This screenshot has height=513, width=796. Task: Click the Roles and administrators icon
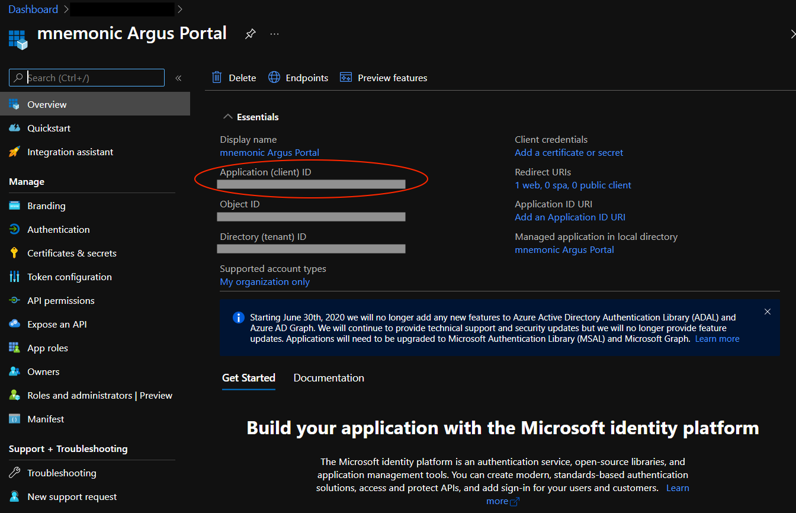[x=14, y=395]
